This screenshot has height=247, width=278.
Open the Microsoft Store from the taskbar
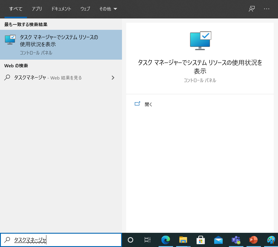(201, 240)
